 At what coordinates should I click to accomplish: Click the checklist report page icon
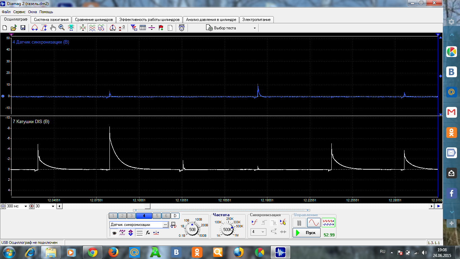point(170,28)
